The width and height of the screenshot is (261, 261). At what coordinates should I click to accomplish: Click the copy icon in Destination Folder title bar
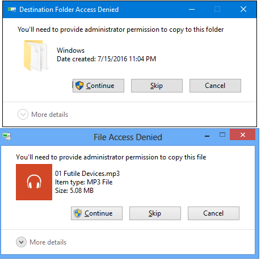pyautogui.click(x=12, y=10)
